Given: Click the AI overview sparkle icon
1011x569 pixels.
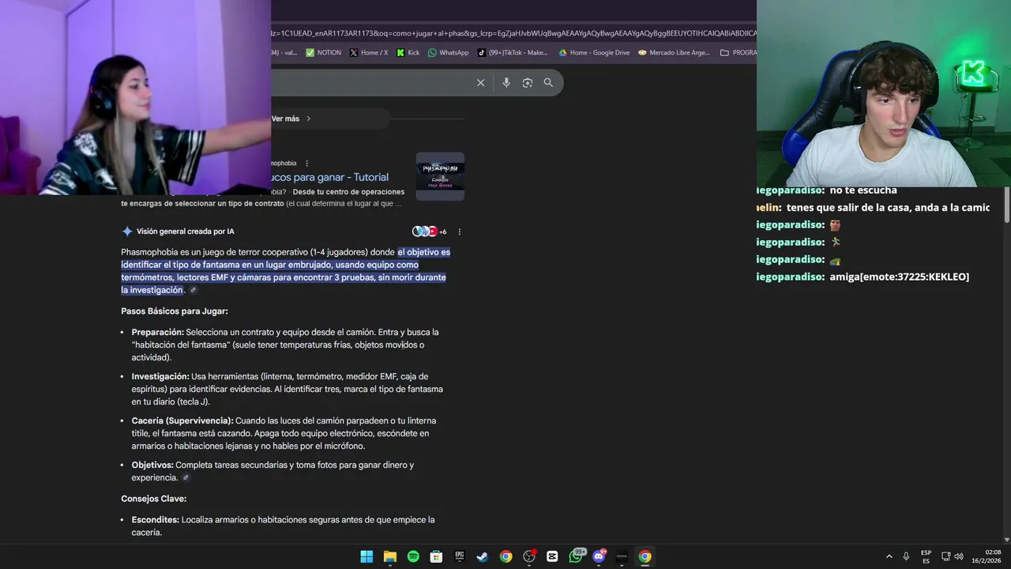Looking at the screenshot, I should tap(127, 232).
